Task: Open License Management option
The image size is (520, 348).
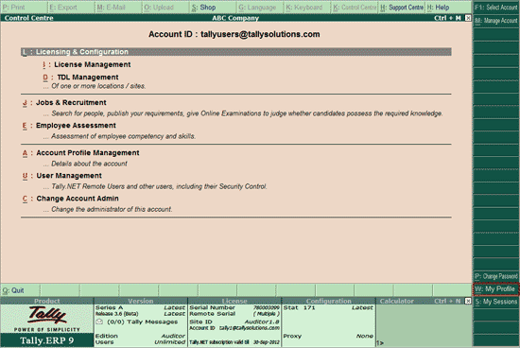Action: pos(93,64)
